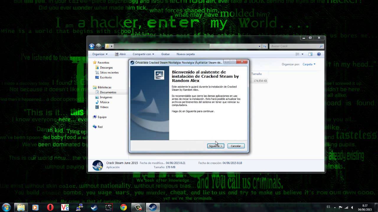Open Action Center flag icon
This screenshot has width=378, height=212.
coord(340,207)
